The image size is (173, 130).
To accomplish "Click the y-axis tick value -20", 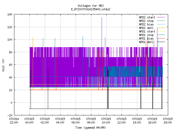I will point(10,115).
